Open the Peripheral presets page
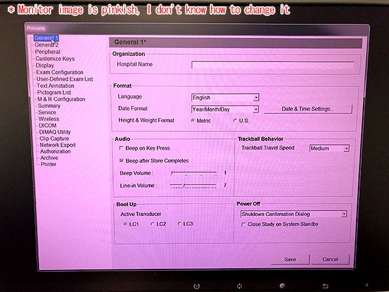The height and width of the screenshot is (292, 389). coord(47,52)
